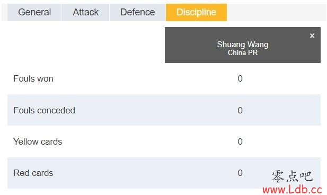Switch to the General tab
The image size is (327, 195).
[34, 12]
